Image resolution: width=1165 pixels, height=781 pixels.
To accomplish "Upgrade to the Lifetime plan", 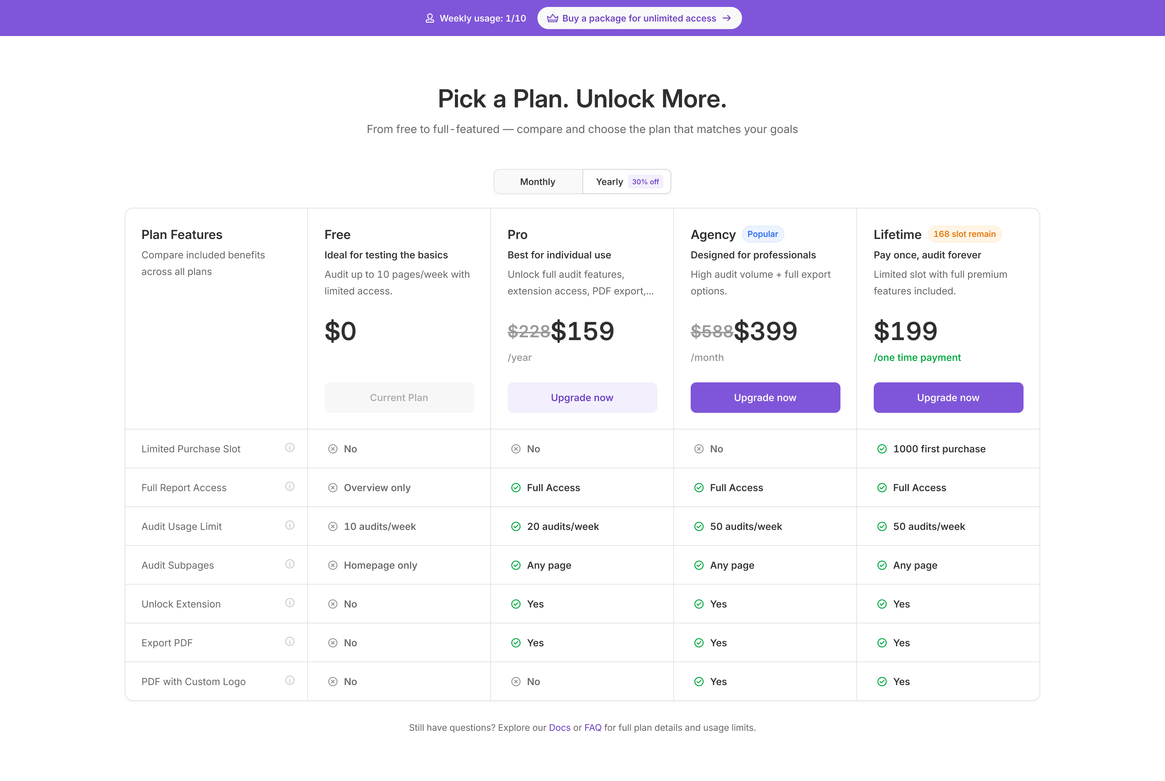I will 948,398.
